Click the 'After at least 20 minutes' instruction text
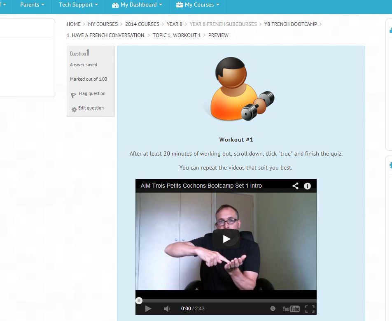The image size is (392, 321). coord(236,154)
